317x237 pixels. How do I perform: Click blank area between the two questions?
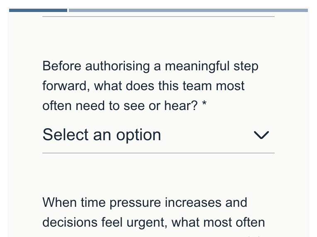pos(158,176)
